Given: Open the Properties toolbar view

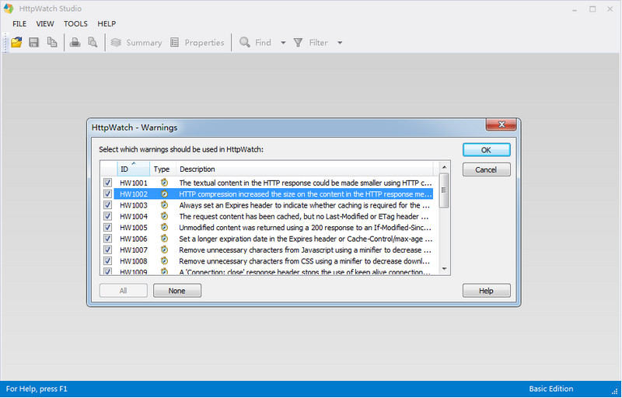Looking at the screenshot, I should pyautogui.click(x=197, y=43).
